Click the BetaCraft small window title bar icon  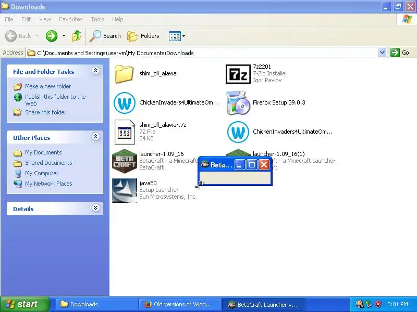(204, 164)
